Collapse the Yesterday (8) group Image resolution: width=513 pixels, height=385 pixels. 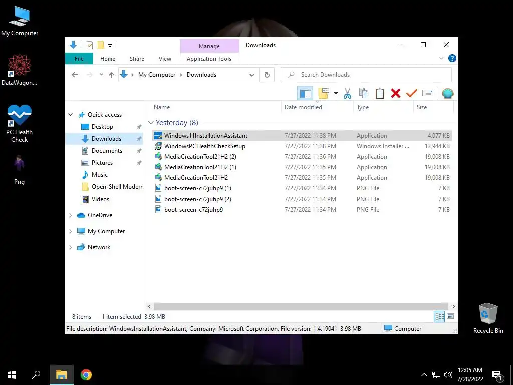point(151,123)
